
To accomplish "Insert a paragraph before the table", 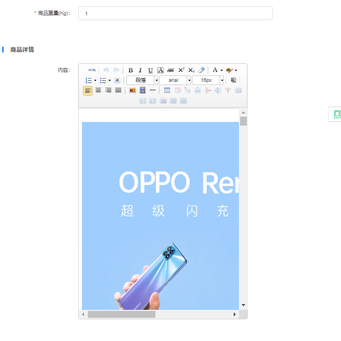I will [187, 90].
